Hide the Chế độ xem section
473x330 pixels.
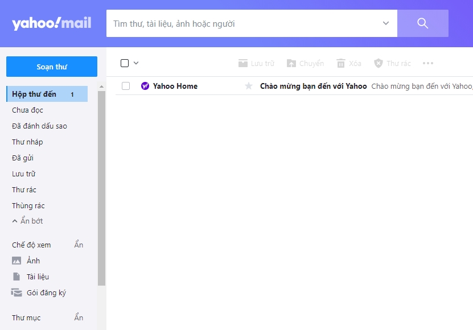[x=79, y=245]
